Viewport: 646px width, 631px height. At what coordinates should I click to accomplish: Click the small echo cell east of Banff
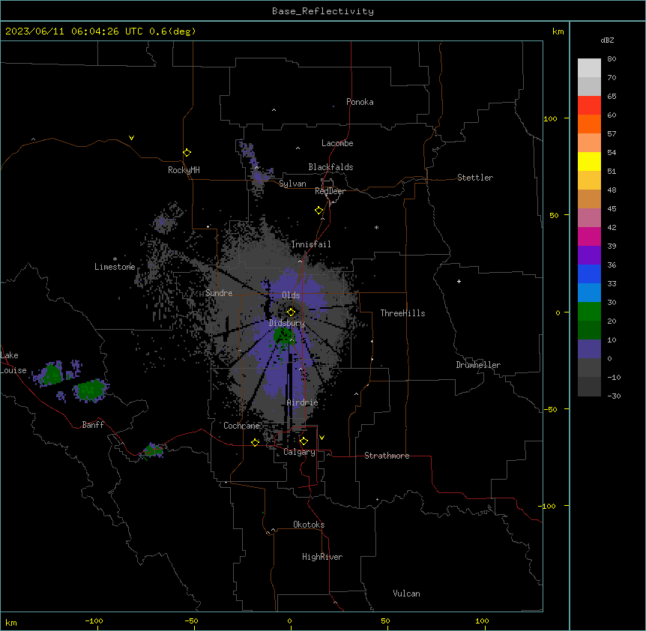pyautogui.click(x=152, y=451)
